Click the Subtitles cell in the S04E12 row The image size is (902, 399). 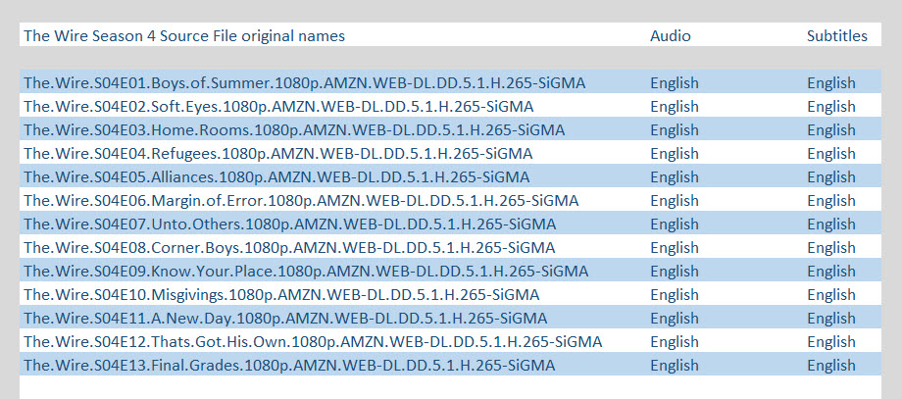831,342
